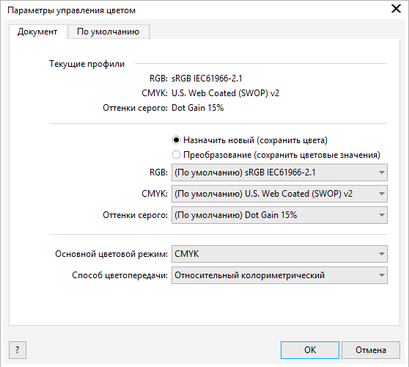Viewport: 409px width, 367px height.
Task: Open the help question mark button
Action: pyautogui.click(x=18, y=350)
